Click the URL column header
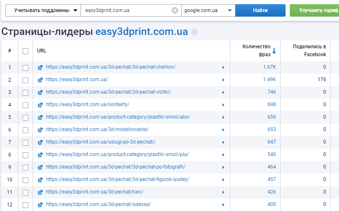Viewport: 339px width, 211px height. [42, 51]
